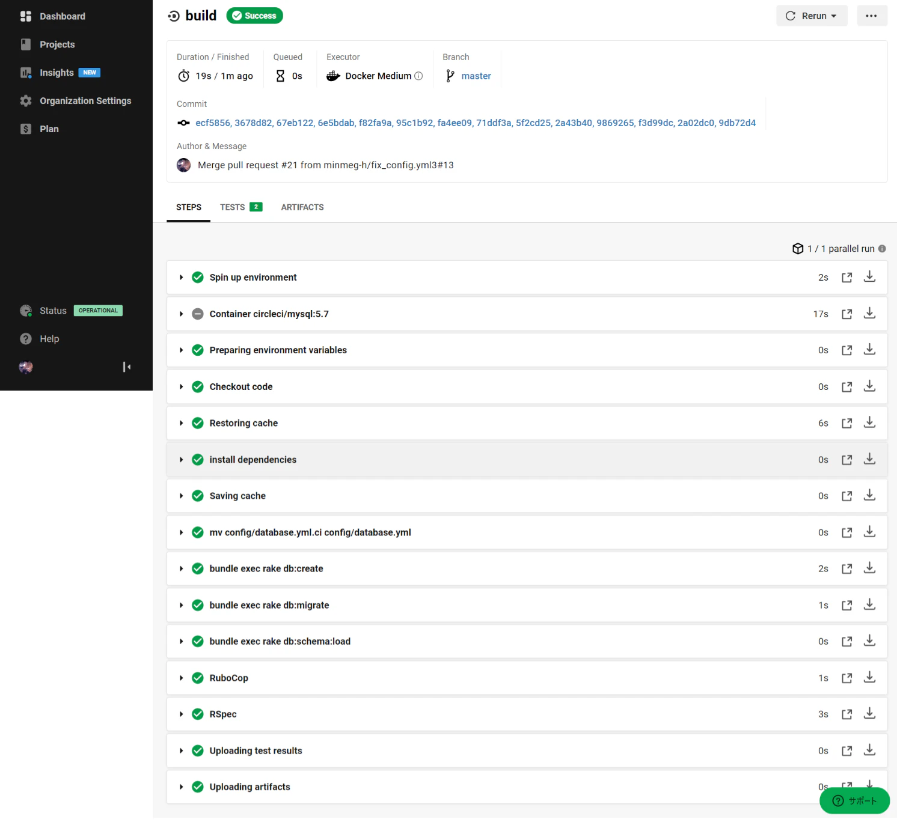
Task: Click the Status indicator icon
Action: point(26,311)
